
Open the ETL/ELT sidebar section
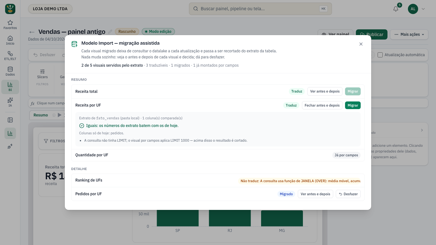(10, 56)
